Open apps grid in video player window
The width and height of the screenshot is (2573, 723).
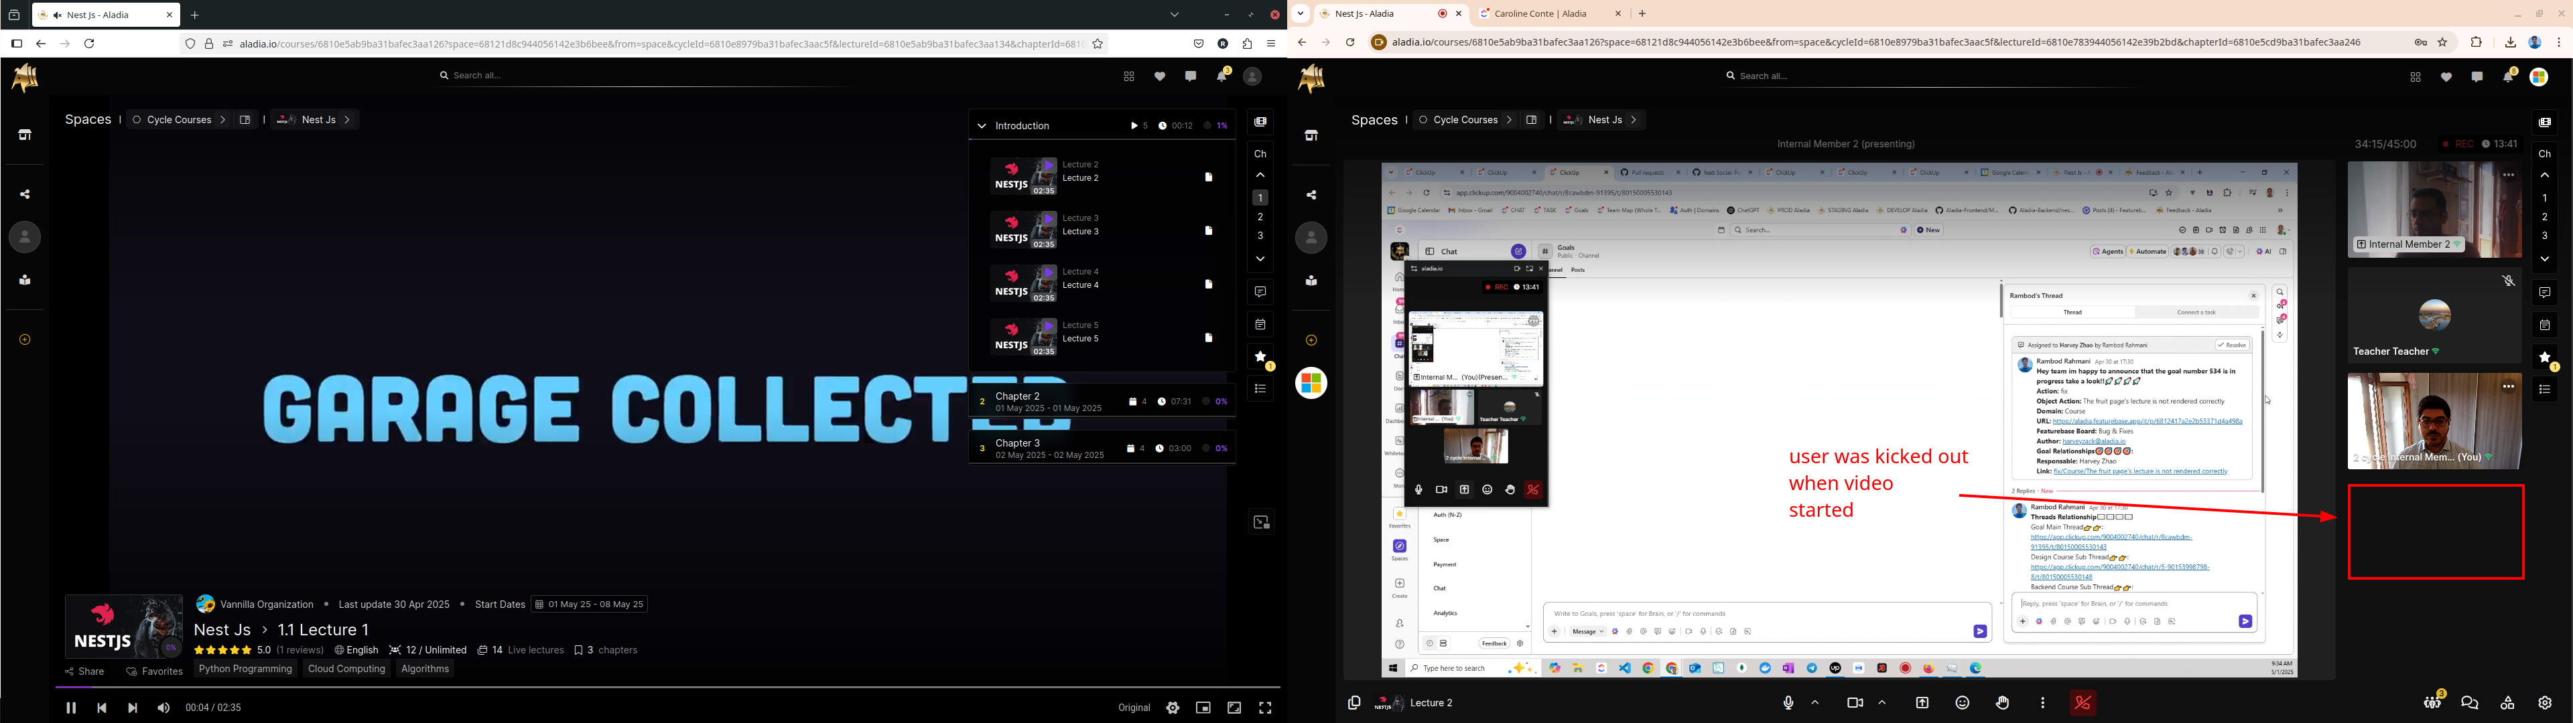pos(1128,77)
